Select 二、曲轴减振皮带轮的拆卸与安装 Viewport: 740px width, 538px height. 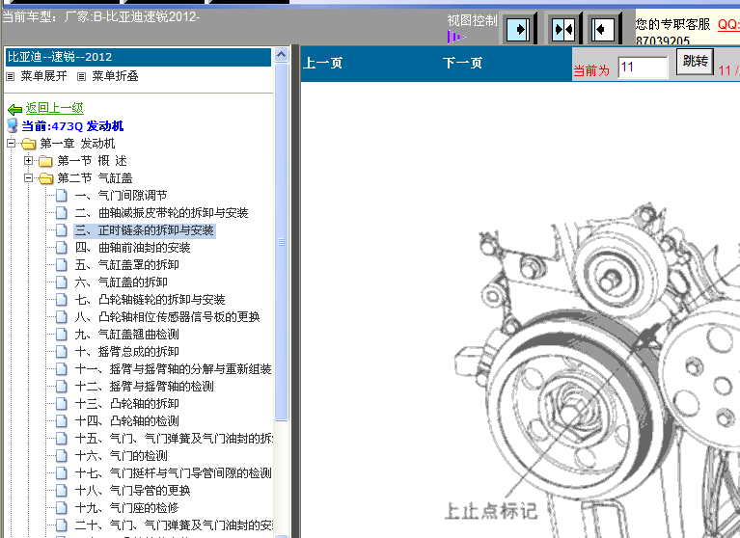pyautogui.click(x=161, y=213)
